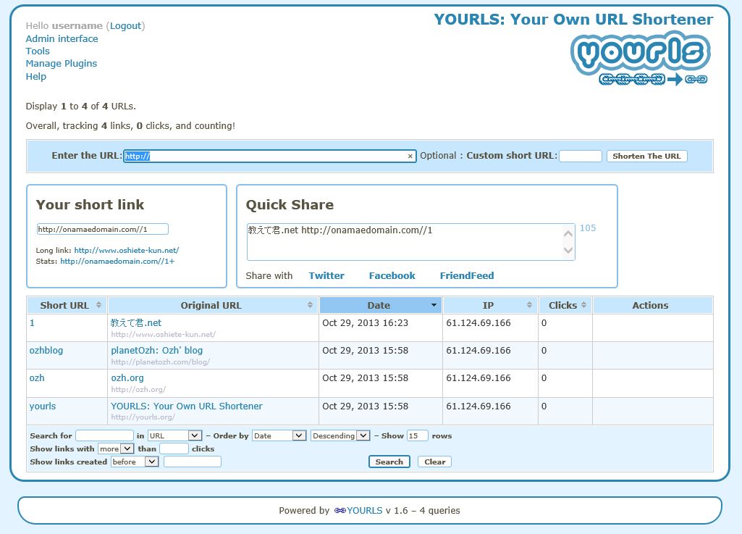
Task: Click the gray URL 'http://www.oshiete-kun.net/'
Action: [164, 335]
